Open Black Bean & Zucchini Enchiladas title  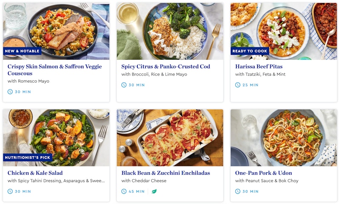(x=165, y=173)
